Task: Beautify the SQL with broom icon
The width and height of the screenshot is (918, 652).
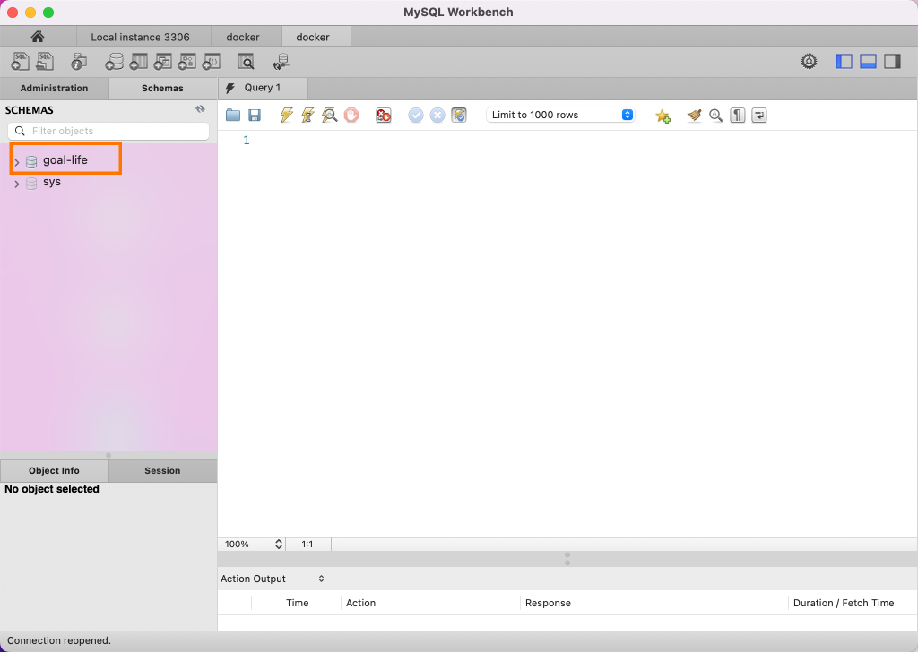Action: [695, 116]
